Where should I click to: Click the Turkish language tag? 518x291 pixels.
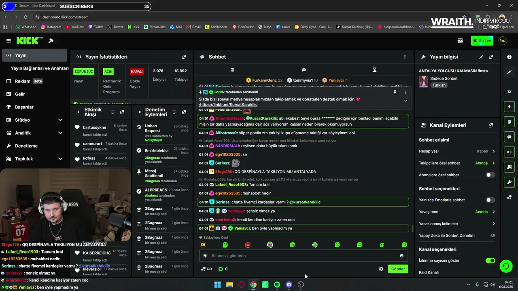click(x=439, y=85)
